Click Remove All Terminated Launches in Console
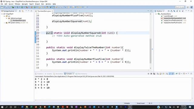The height and width of the screenshot is (109, 194). (x=154, y=74)
